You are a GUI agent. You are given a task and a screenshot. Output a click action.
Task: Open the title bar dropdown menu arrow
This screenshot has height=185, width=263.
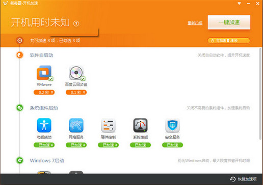point(239,3)
